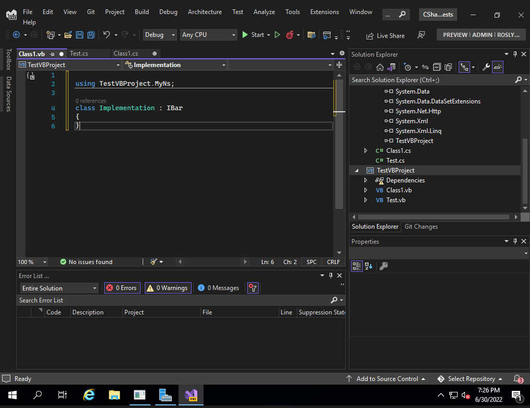The height and width of the screenshot is (408, 530).
Task: Toggle the 0 Warnings filter
Action: coord(168,288)
